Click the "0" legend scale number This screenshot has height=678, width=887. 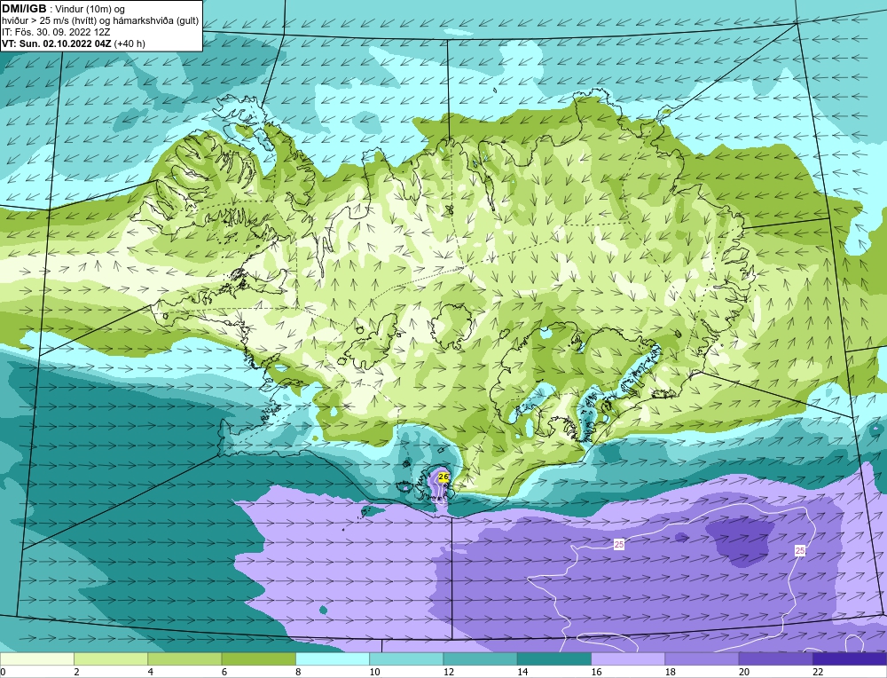(3, 673)
